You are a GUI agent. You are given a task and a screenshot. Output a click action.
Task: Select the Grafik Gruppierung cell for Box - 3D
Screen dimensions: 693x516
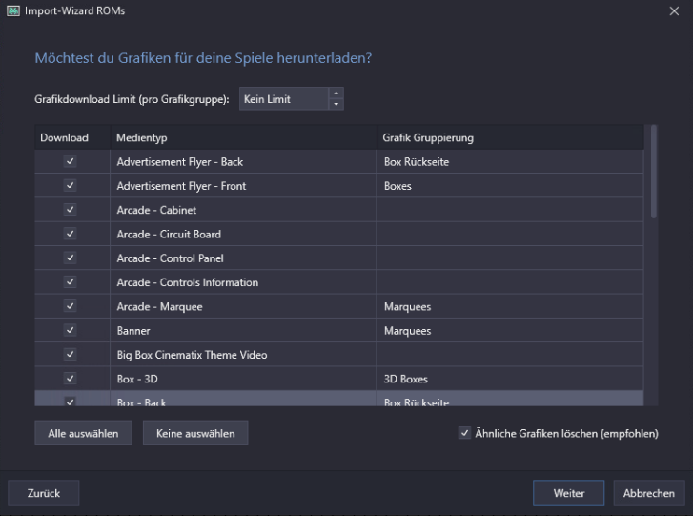coord(509,379)
